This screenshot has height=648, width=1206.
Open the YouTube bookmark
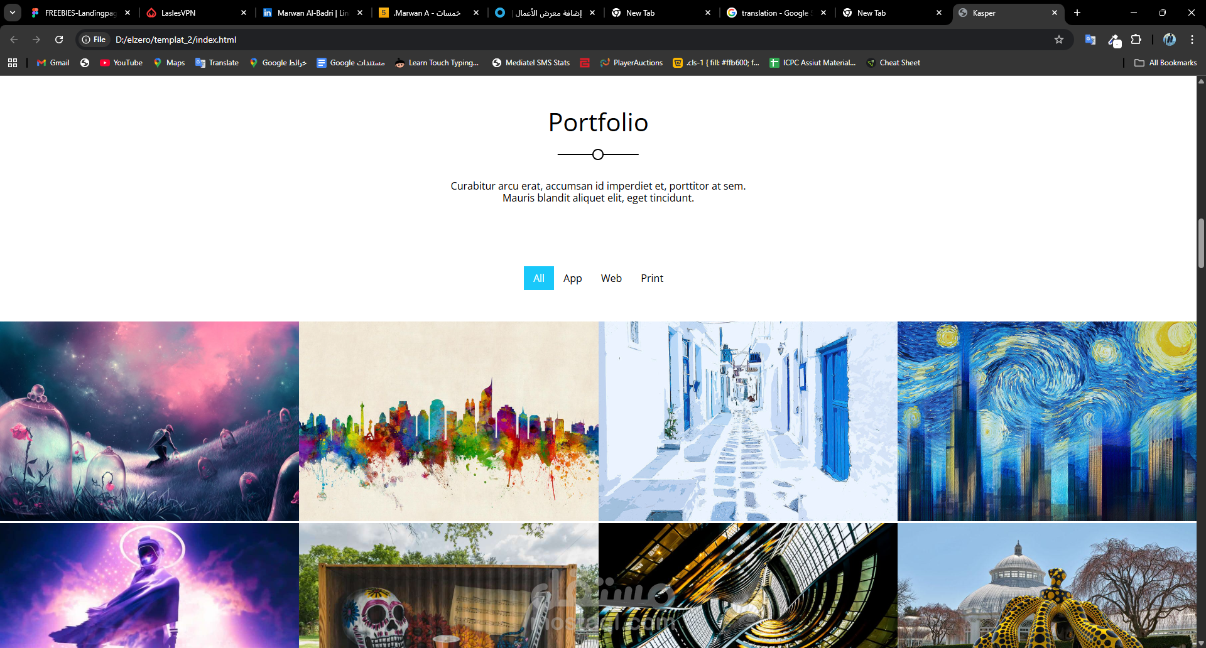coord(121,63)
